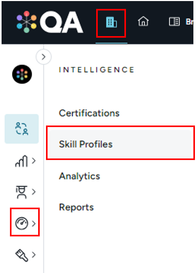Viewport: 196px width, 273px height.
Task: Open the book reader icon in header
Action: click(x=174, y=22)
